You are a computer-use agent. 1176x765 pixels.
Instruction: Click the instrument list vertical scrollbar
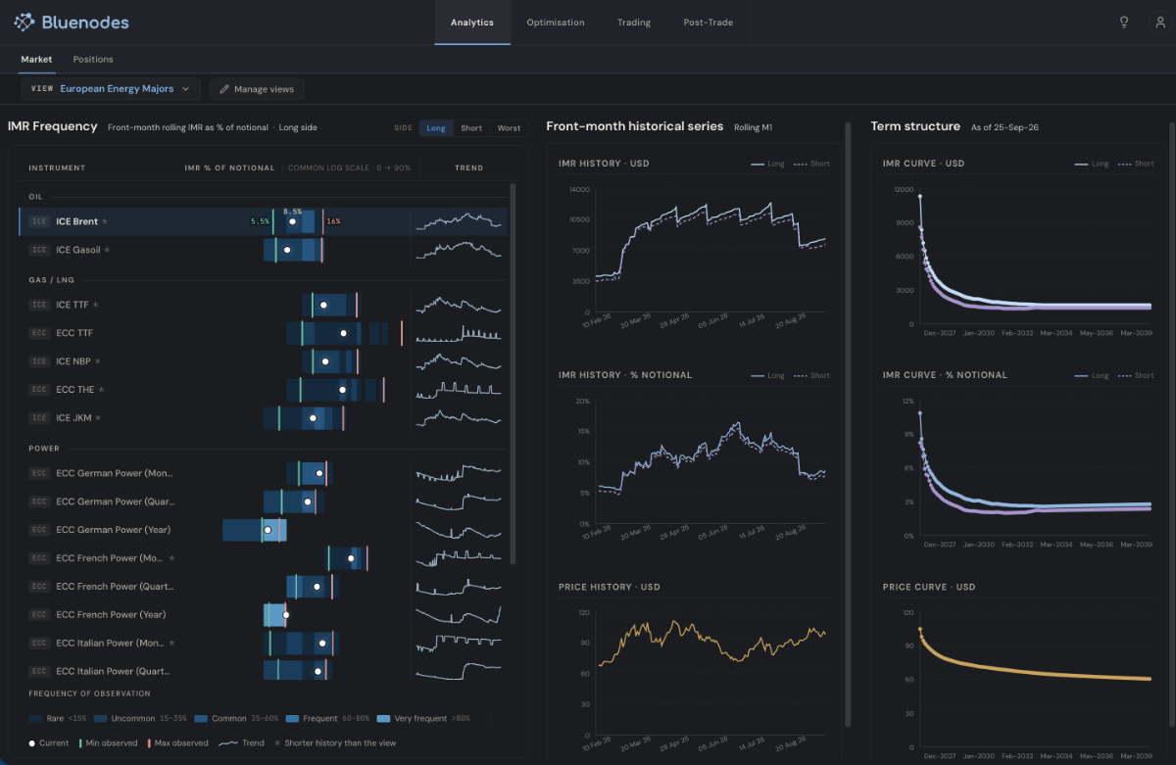coord(514,372)
